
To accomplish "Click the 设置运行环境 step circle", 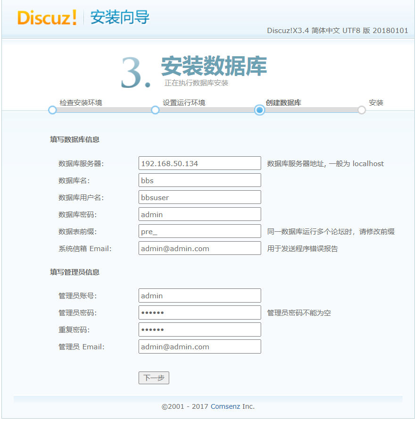I will [x=155, y=110].
